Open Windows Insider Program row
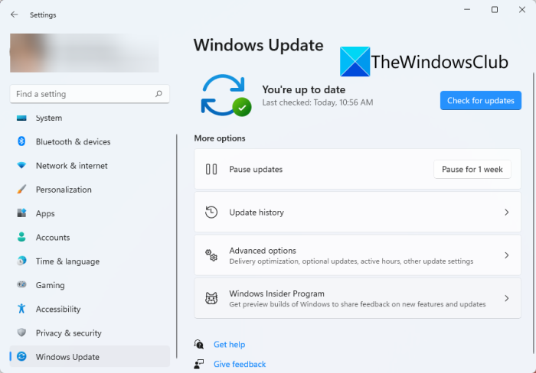 (358, 298)
